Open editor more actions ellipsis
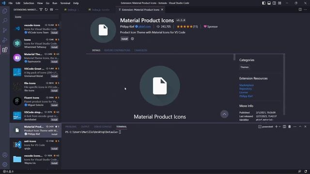The width and height of the screenshot is (310, 174). (x=306, y=10)
